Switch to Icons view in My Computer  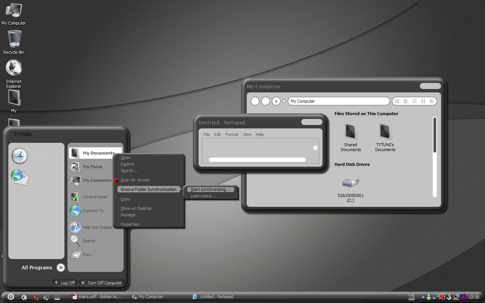pos(415,101)
